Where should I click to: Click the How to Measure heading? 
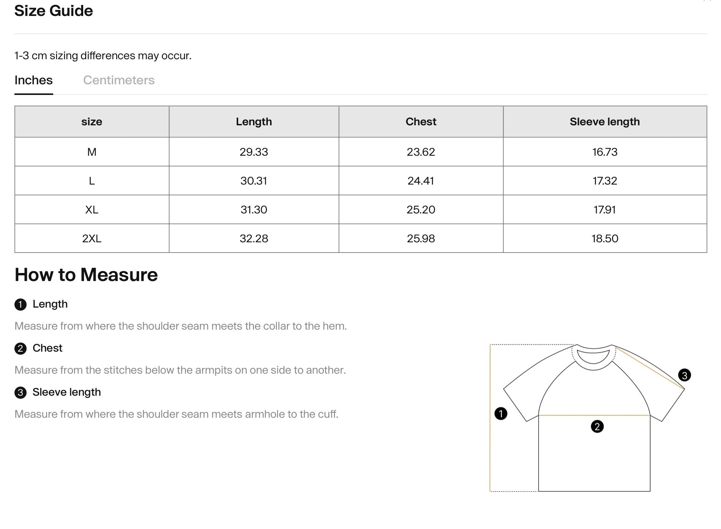(86, 275)
